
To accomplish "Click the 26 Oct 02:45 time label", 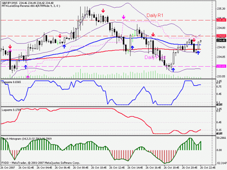I will (27, 168).
